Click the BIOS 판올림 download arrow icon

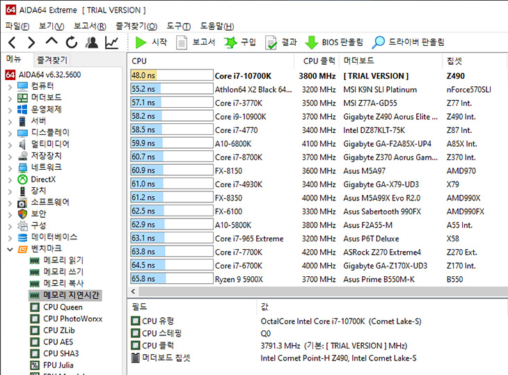coord(312,42)
